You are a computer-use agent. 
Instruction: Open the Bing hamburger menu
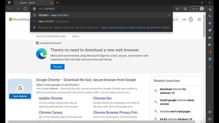[199, 19]
